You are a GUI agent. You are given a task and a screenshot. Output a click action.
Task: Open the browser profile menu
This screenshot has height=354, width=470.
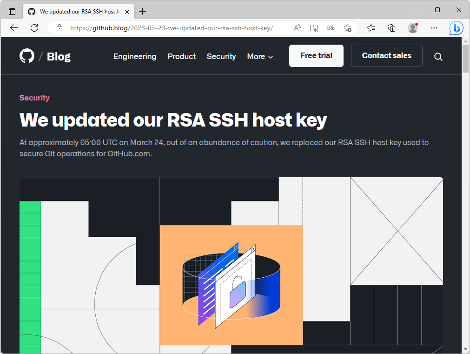[412, 28]
